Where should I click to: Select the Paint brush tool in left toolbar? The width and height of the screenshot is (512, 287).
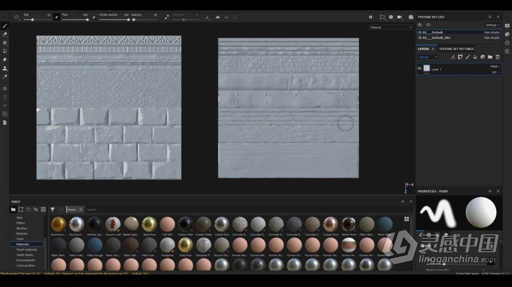(x=5, y=26)
